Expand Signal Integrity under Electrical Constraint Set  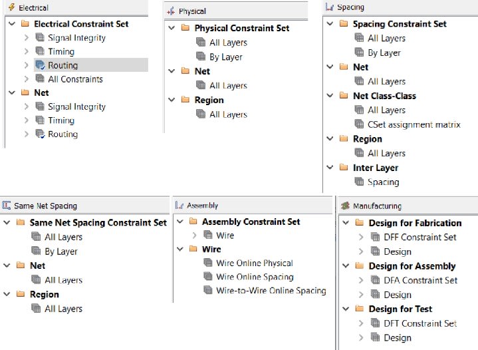(27, 38)
